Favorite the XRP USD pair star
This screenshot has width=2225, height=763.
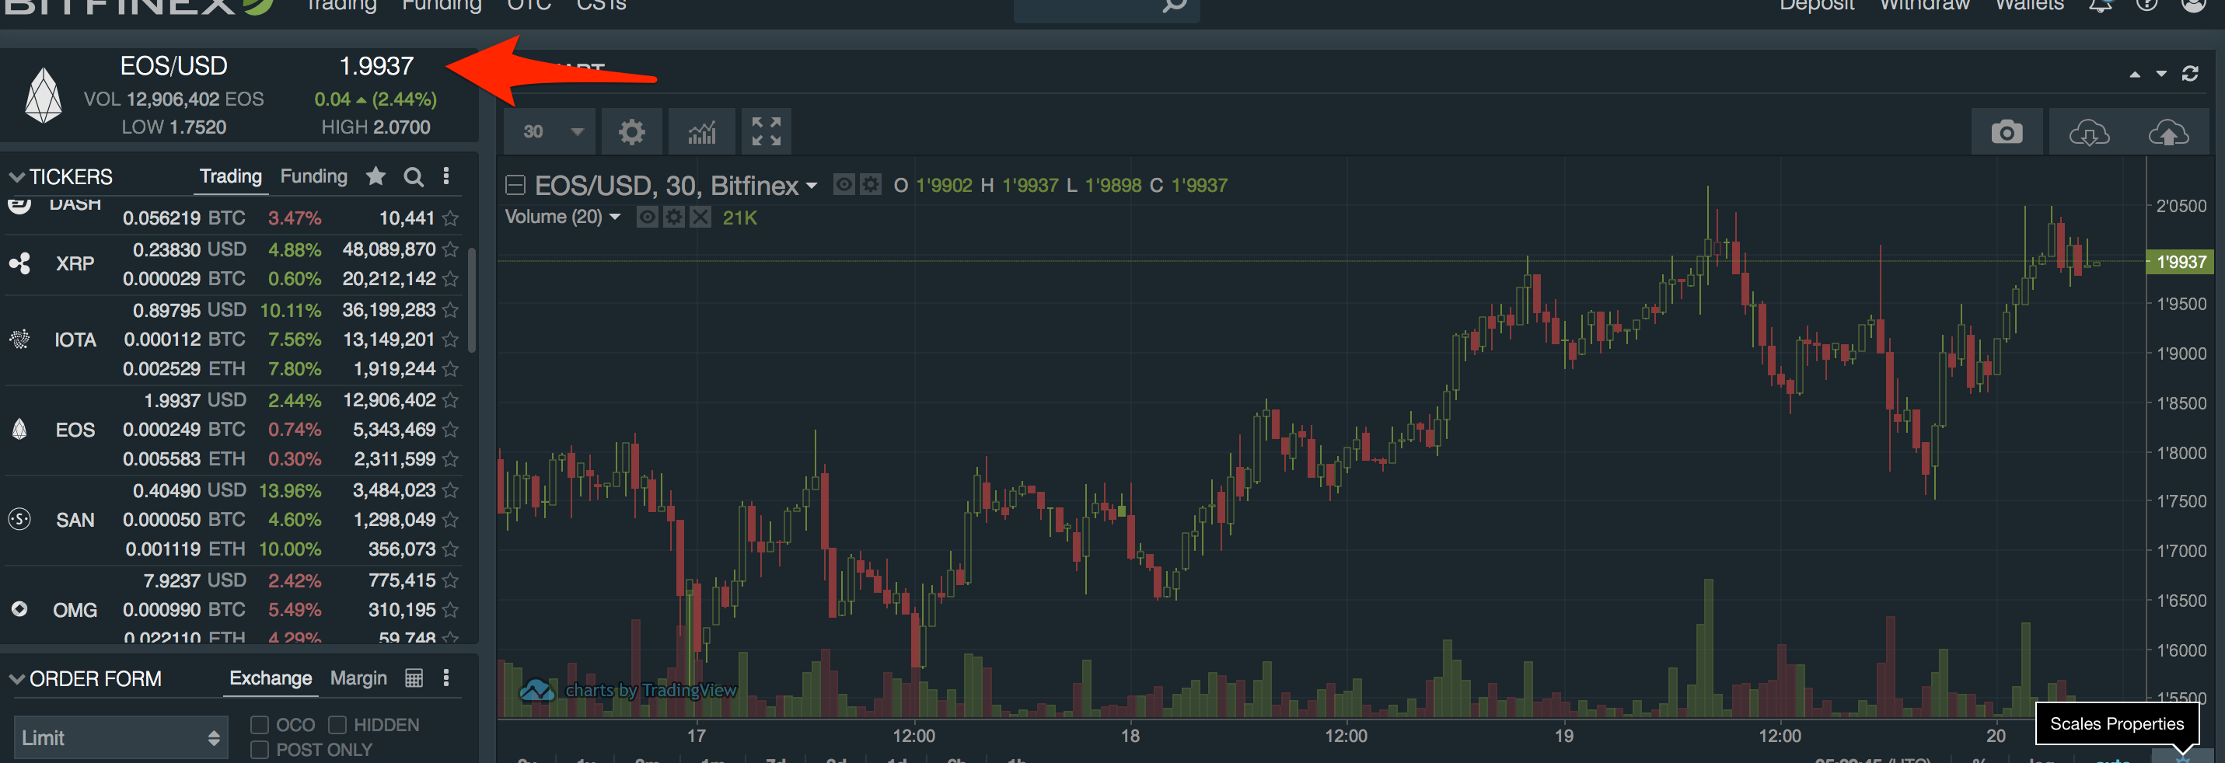[x=450, y=249]
